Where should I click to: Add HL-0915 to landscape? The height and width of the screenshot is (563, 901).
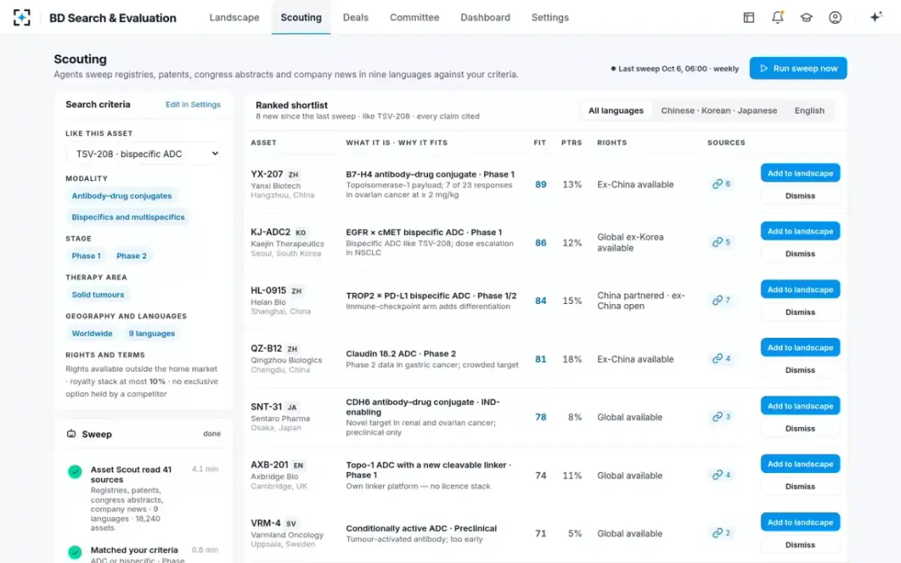800,290
